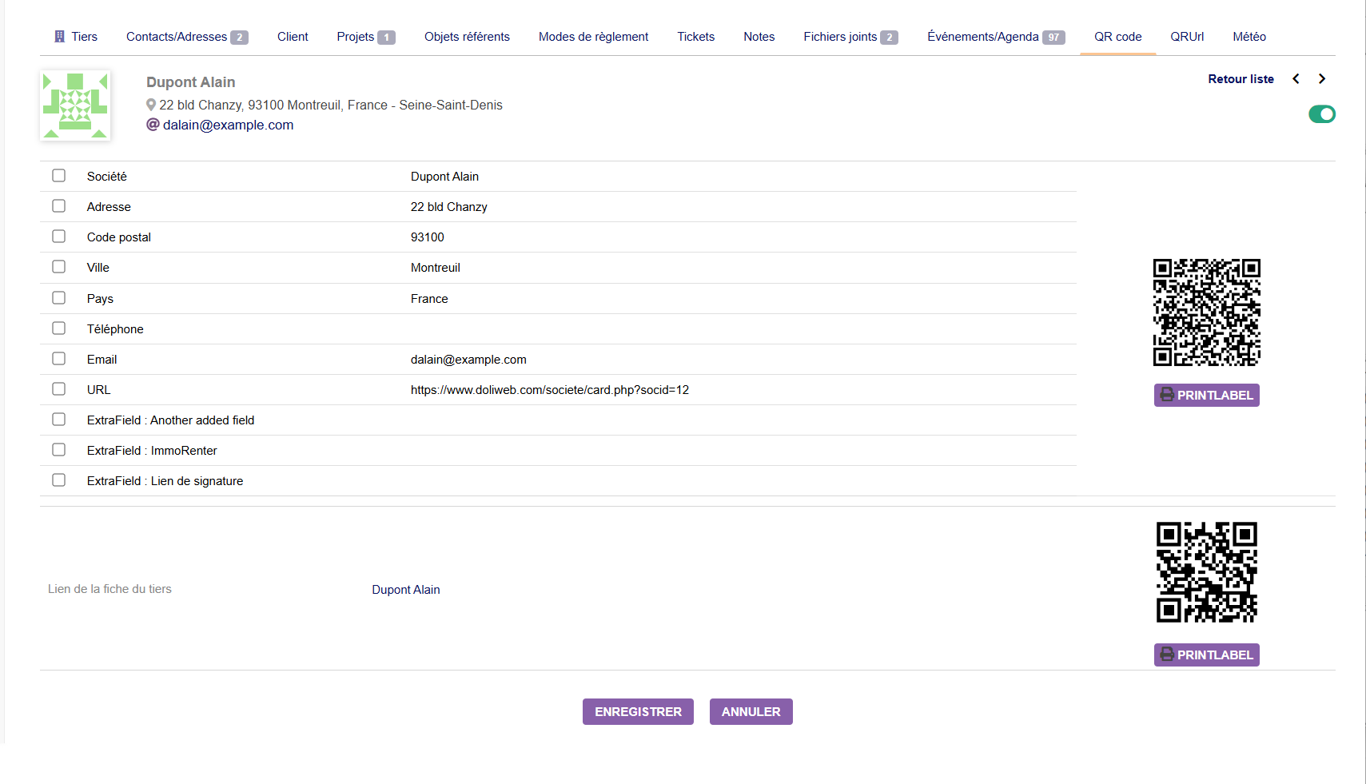This screenshot has height=784, width=1366.
Task: Click the Dupont Alain header title
Action: click(191, 82)
